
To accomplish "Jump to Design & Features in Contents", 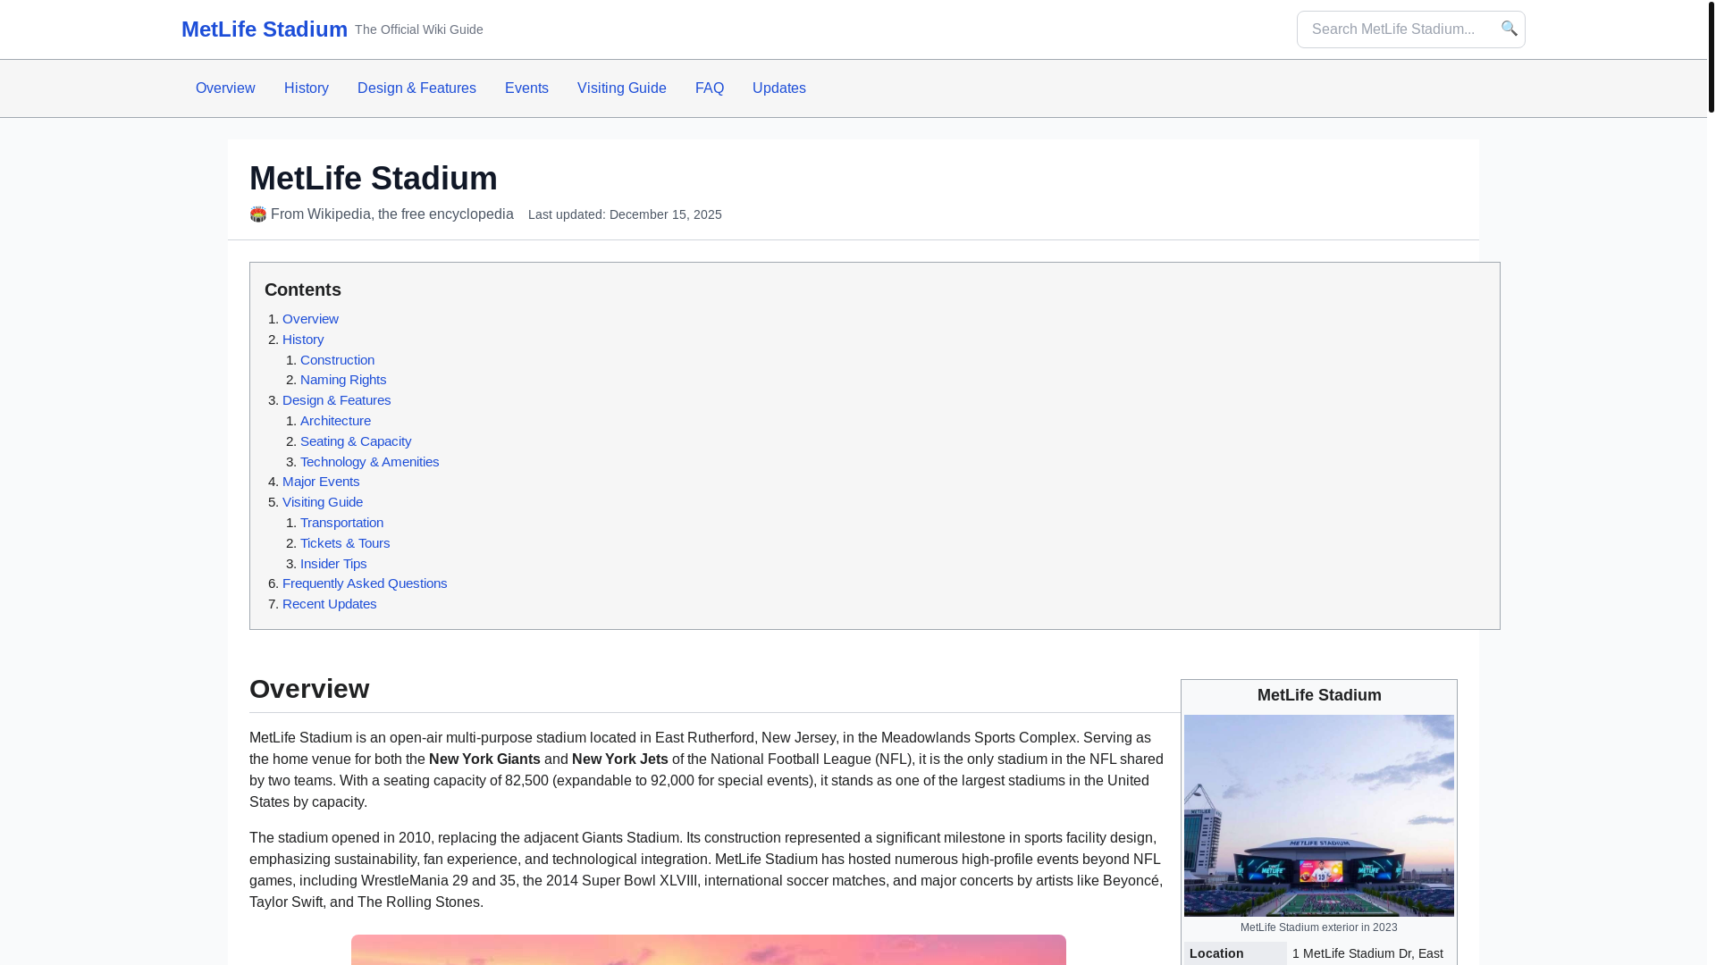I will click(336, 400).
